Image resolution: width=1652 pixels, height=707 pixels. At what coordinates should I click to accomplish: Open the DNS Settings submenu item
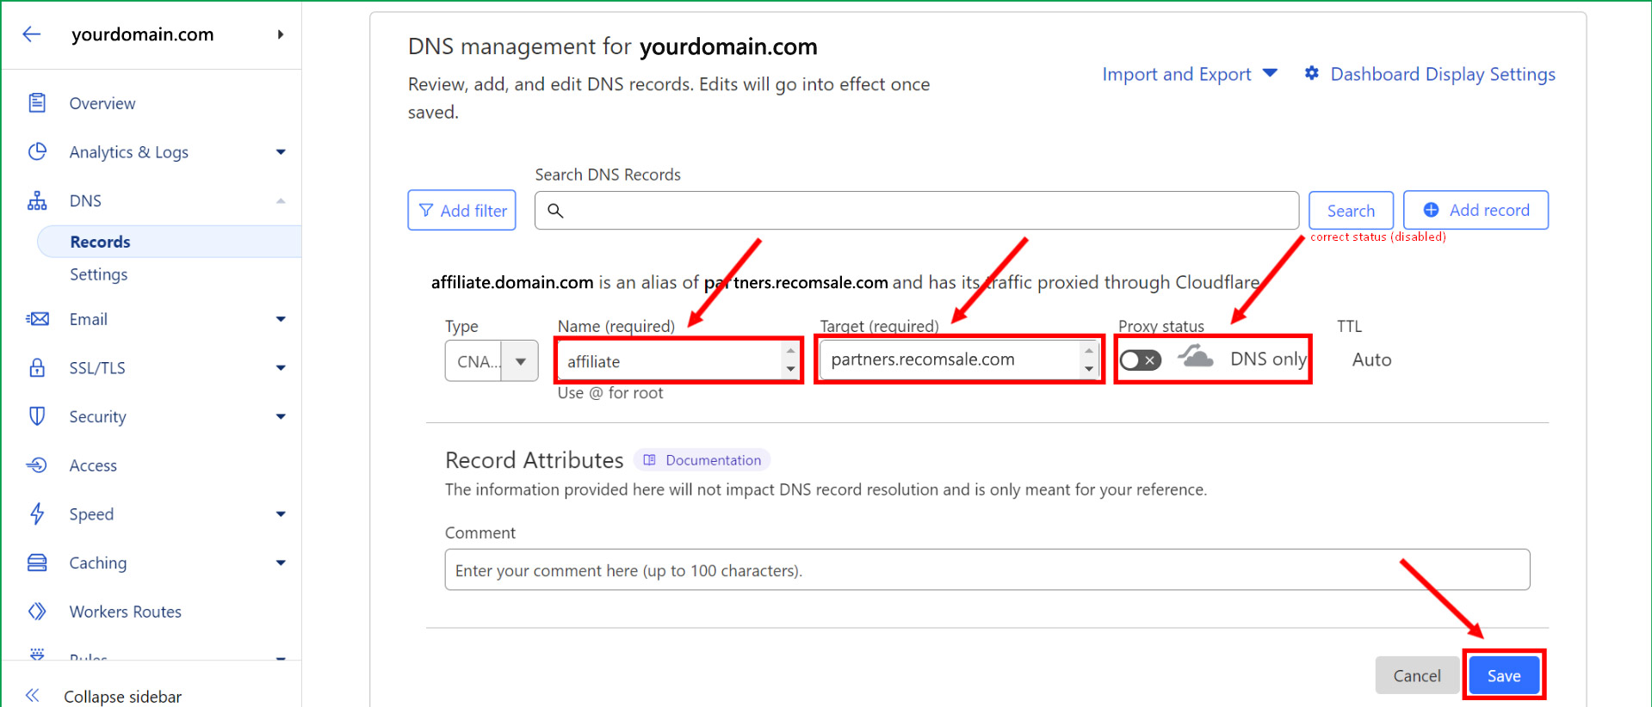pos(99,274)
